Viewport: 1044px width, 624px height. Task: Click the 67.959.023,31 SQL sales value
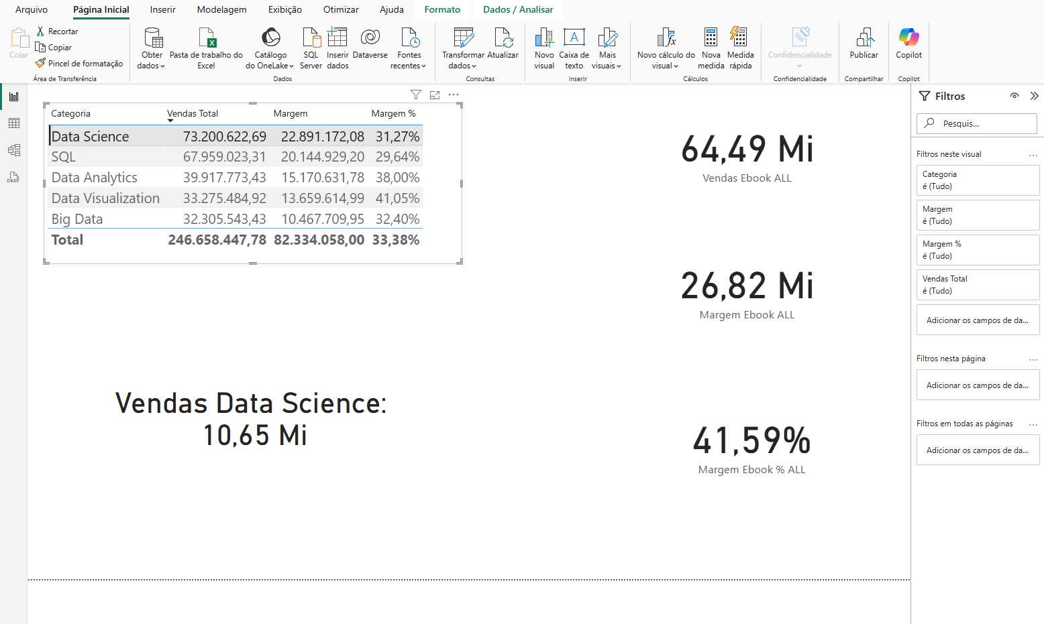point(225,157)
